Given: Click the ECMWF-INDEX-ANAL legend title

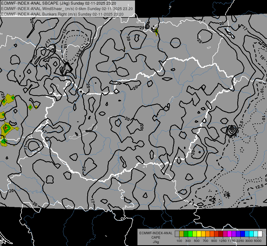Looking at the screenshot, I should tap(156, 233).
